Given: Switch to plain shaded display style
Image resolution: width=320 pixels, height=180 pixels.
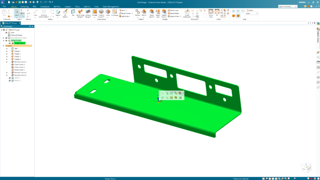Looking at the screenshot, I should pos(234,16).
